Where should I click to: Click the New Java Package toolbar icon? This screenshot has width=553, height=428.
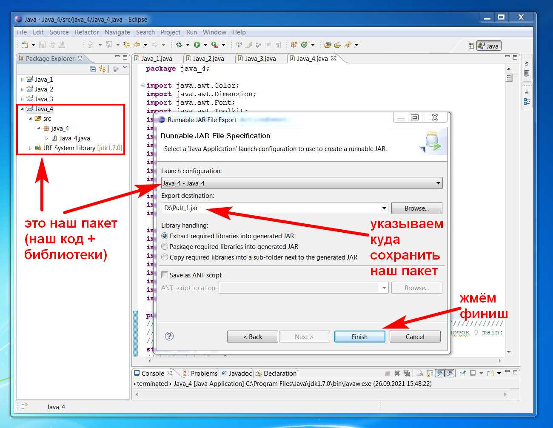294,45
